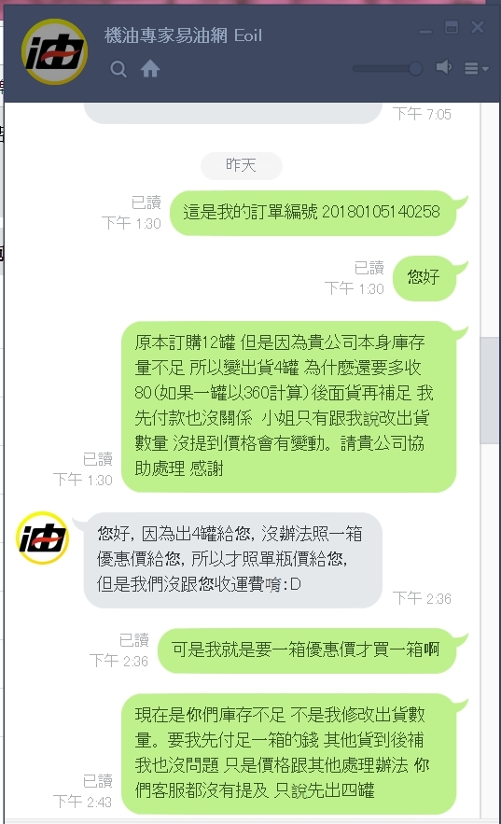Click the message starting with 現在是你們庫存不足
The image size is (501, 824).
coord(288,754)
